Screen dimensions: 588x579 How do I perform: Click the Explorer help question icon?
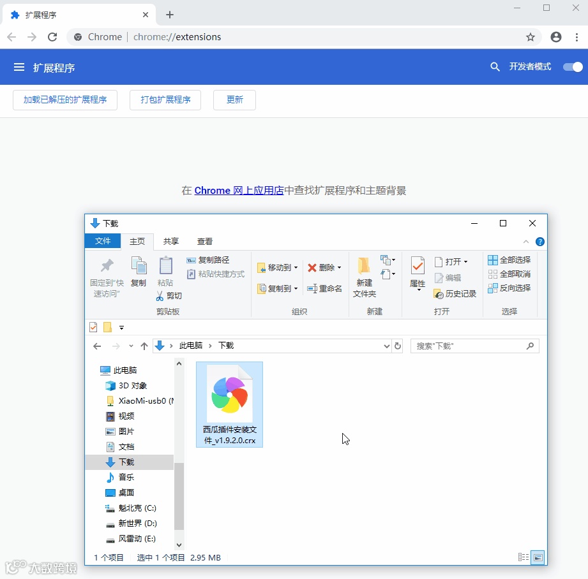point(540,242)
